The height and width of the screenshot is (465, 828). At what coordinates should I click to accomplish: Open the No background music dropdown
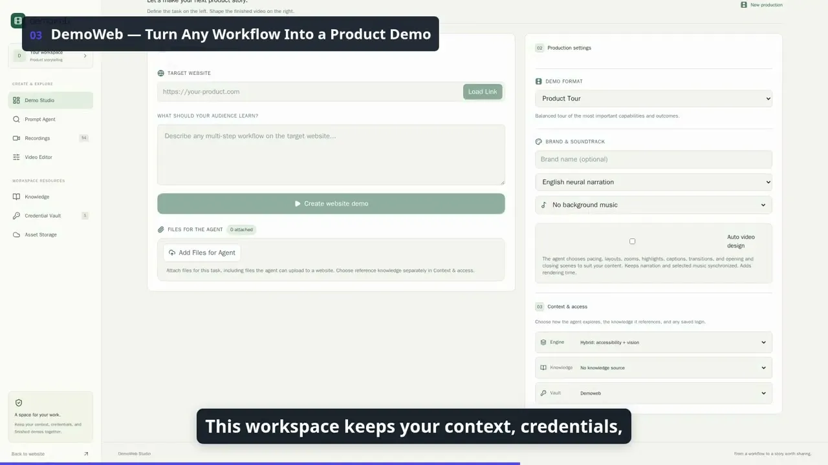click(x=653, y=205)
